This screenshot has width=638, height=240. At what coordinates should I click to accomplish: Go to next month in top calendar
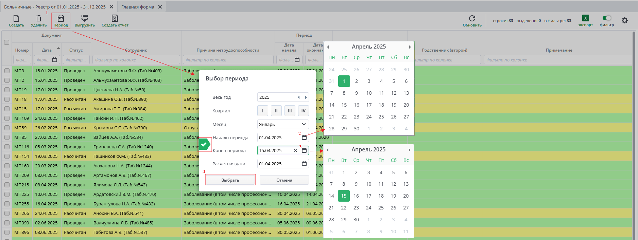click(x=410, y=47)
